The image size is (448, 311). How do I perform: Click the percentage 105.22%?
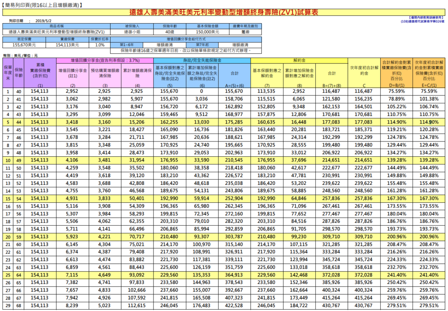click(396, 107)
